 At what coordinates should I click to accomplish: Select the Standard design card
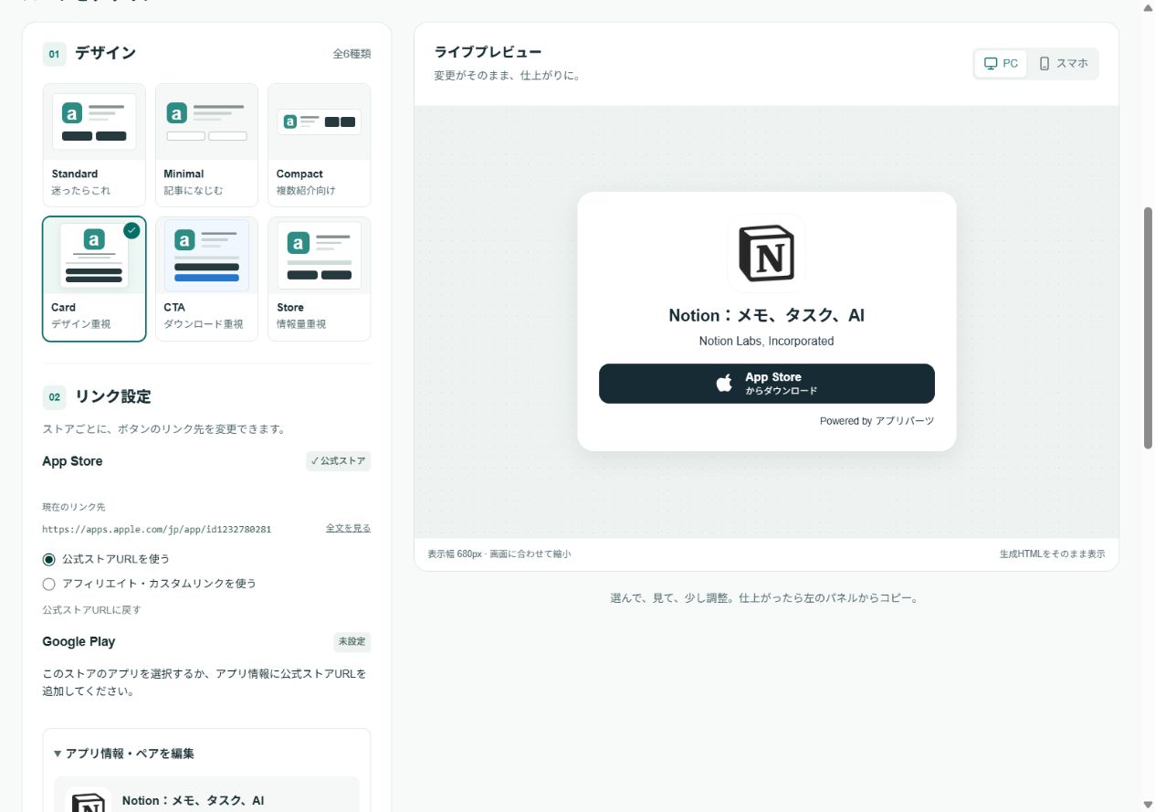(94, 145)
